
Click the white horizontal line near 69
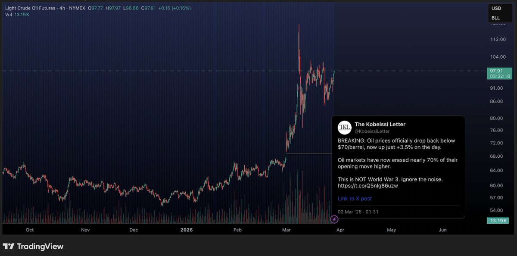click(309, 153)
